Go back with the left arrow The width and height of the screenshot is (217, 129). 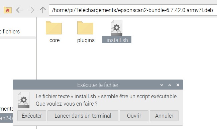pos(19,10)
